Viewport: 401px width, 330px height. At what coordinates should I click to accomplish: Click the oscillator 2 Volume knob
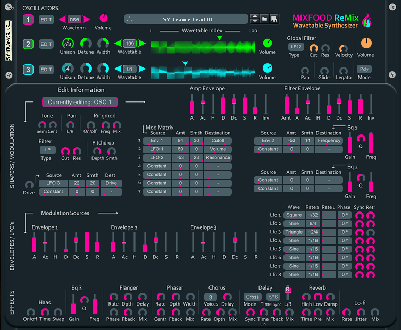pyautogui.click(x=268, y=43)
